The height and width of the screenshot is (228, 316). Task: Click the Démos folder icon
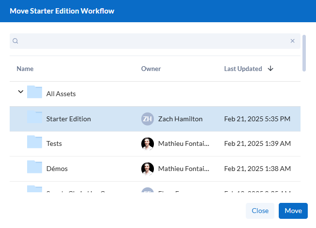(x=34, y=168)
